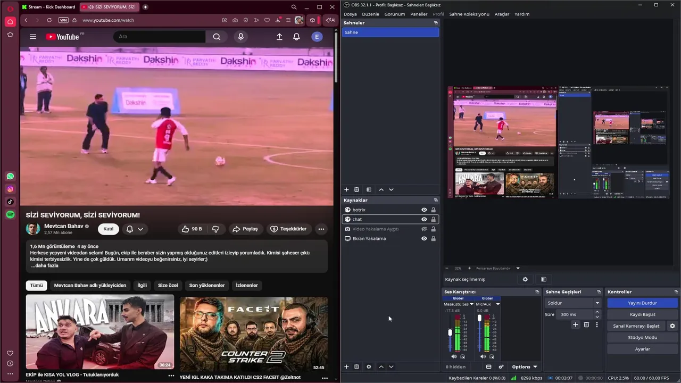Viewport: 681px width, 383px height.
Task: Mute Mic/Aux speaker icon
Action: click(484, 356)
